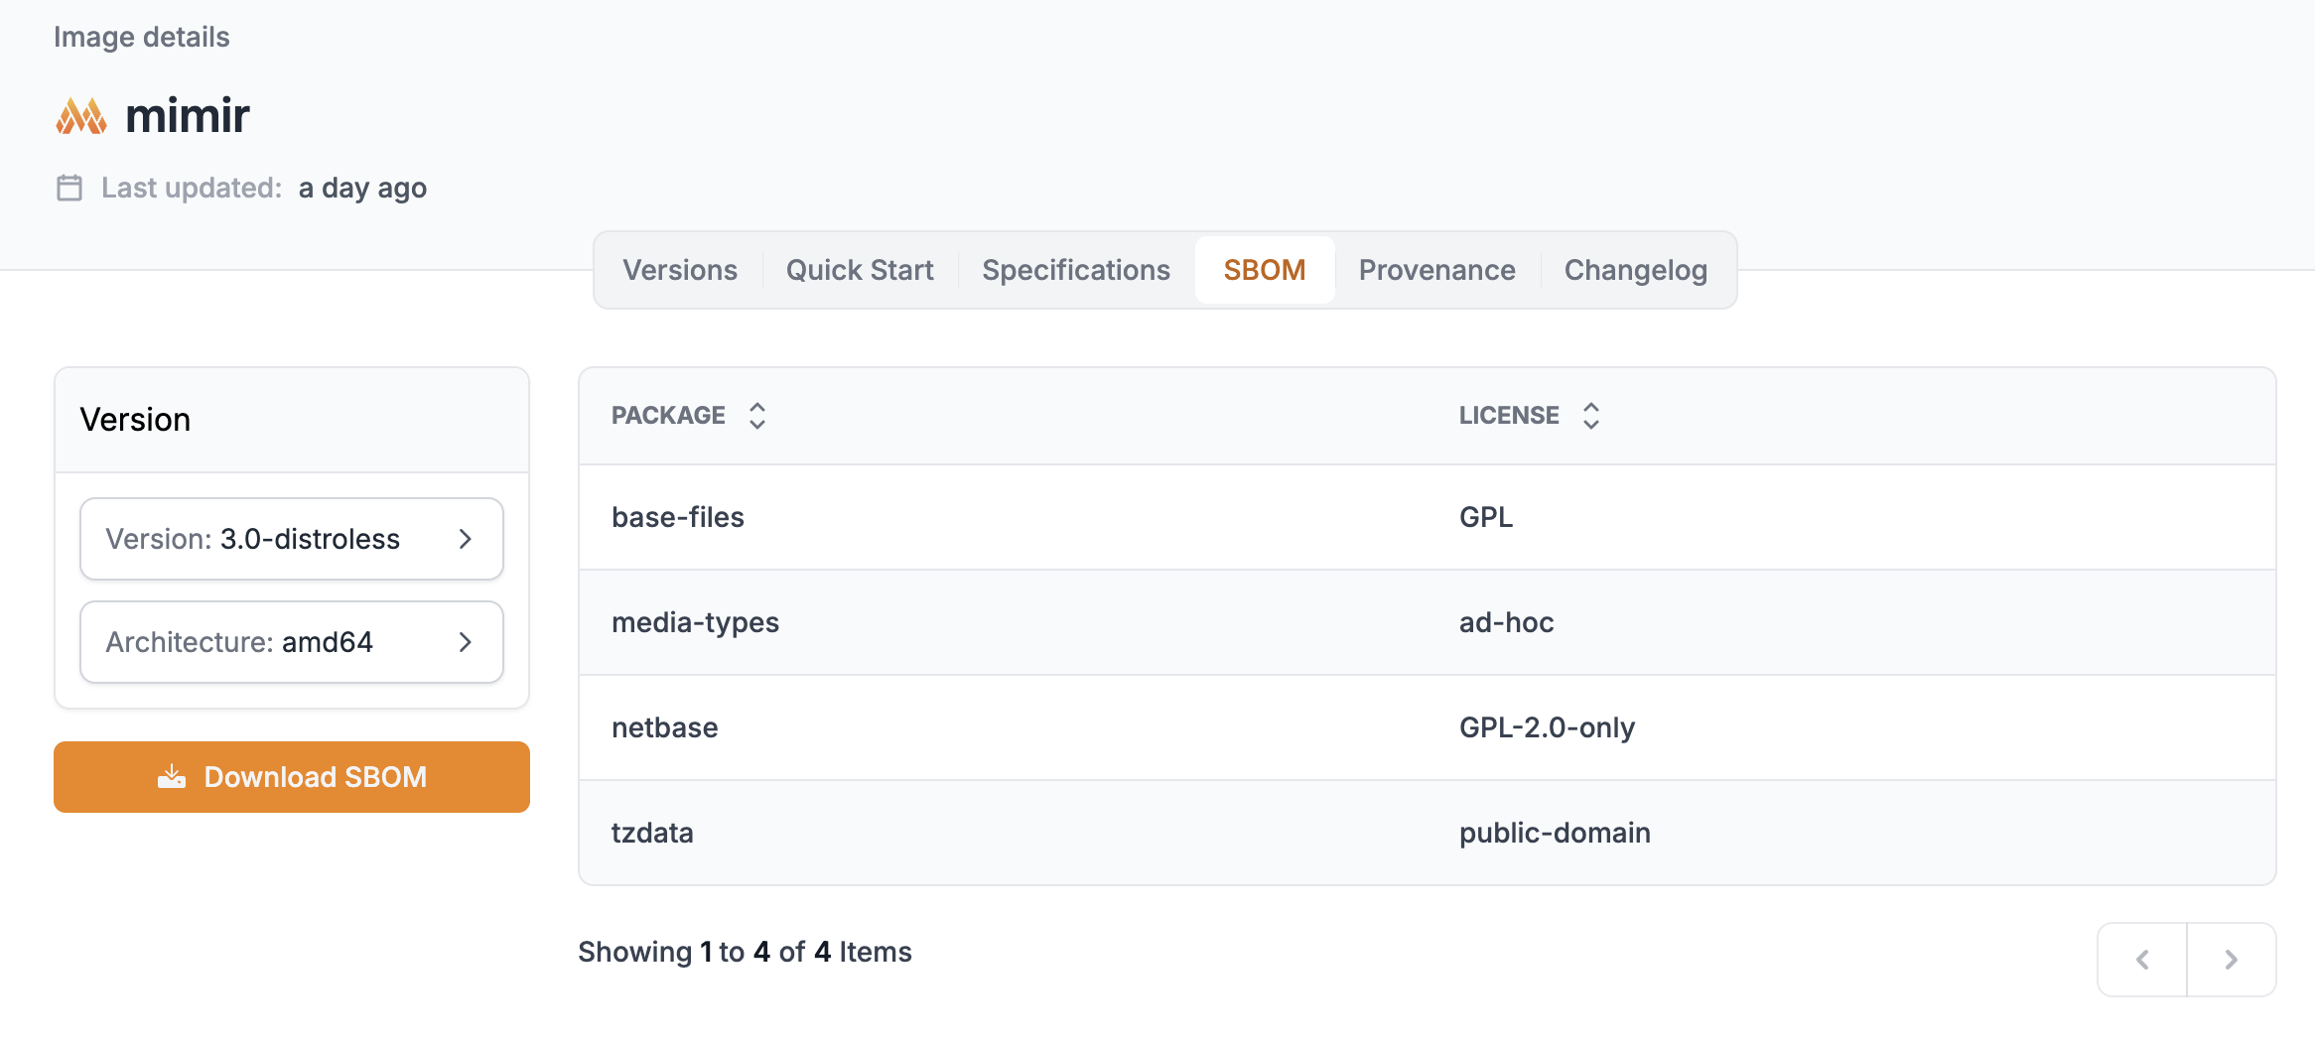
Task: Open the Provenance tab
Action: pos(1436,270)
